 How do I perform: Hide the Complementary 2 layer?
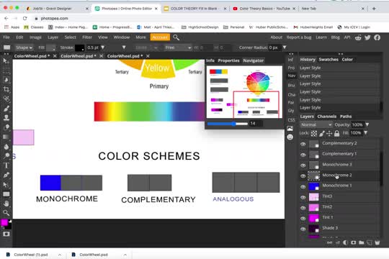pos(303,144)
